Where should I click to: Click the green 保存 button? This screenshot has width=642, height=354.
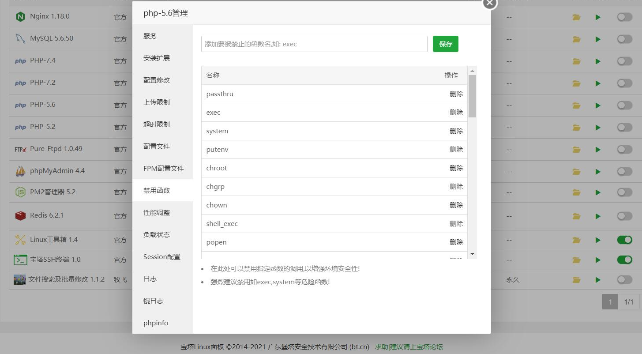[446, 44]
